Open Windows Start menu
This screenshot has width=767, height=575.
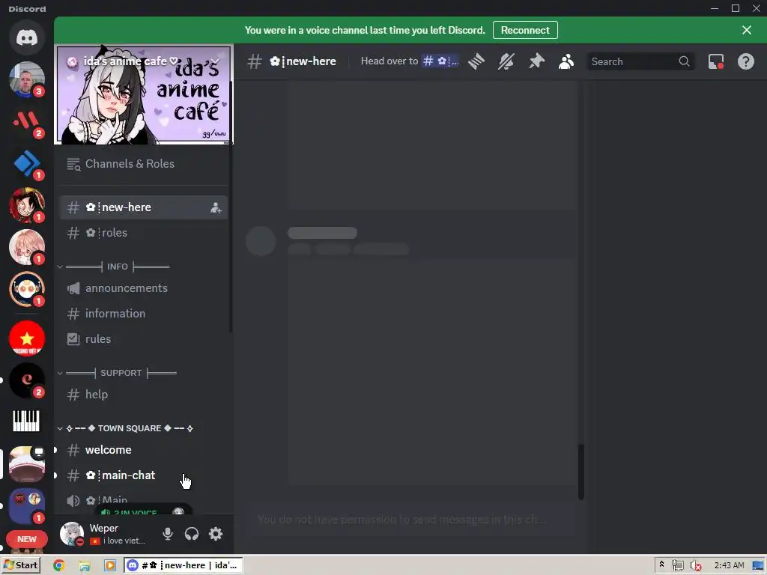pyautogui.click(x=20, y=565)
